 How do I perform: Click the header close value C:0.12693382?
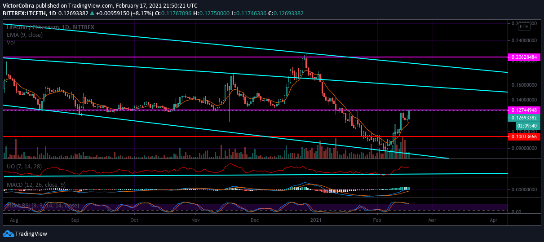coord(285,13)
